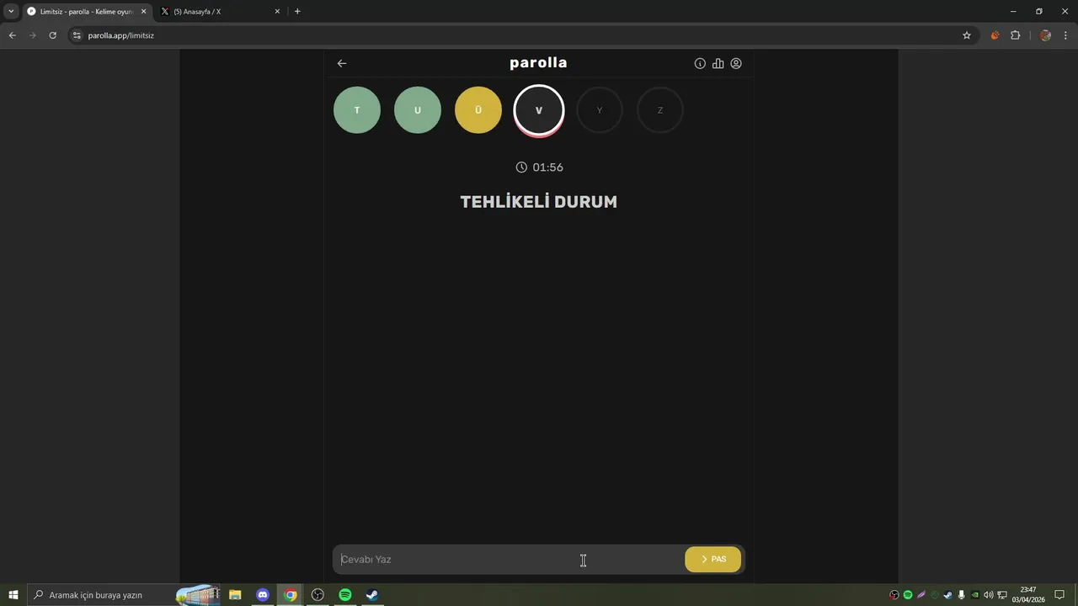Close the Anasayfa / X tab
This screenshot has width=1078, height=606.
pos(277,12)
